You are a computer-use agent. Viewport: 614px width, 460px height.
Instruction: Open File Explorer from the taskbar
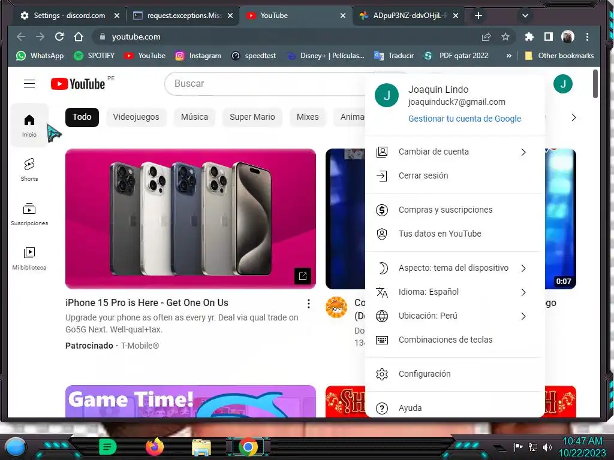tap(201, 447)
